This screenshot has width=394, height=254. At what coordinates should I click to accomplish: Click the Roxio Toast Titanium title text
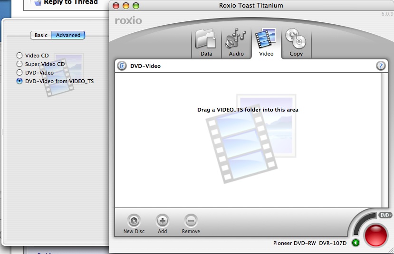[251, 5]
